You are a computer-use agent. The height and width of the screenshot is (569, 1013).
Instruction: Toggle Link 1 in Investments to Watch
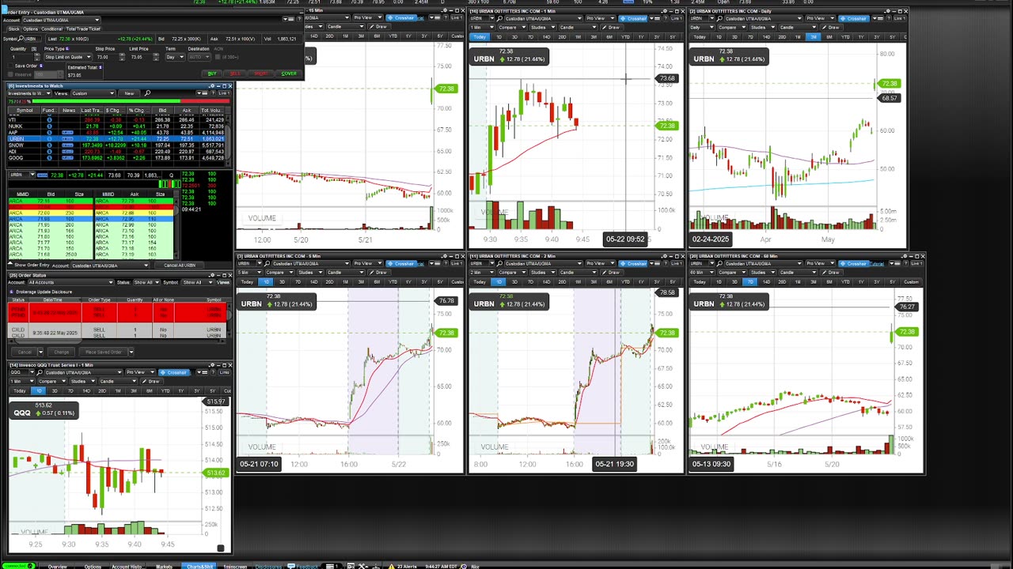224,93
